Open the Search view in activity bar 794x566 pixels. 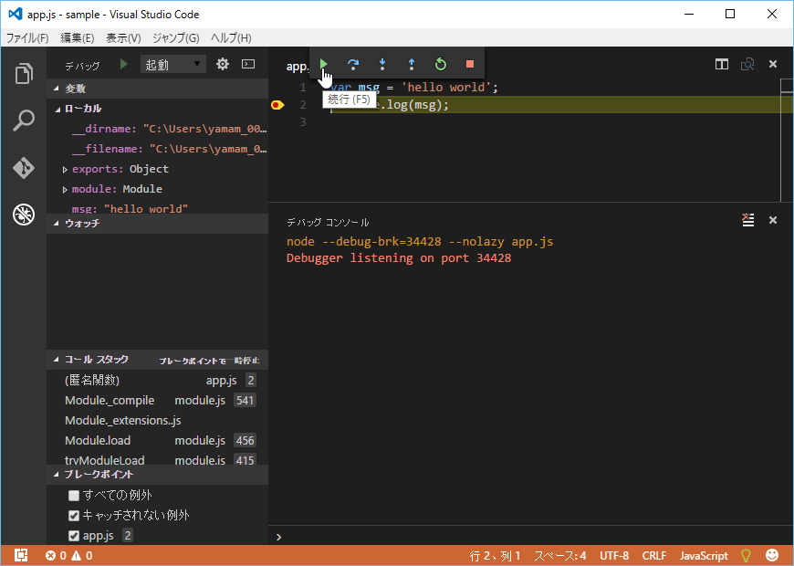23,121
